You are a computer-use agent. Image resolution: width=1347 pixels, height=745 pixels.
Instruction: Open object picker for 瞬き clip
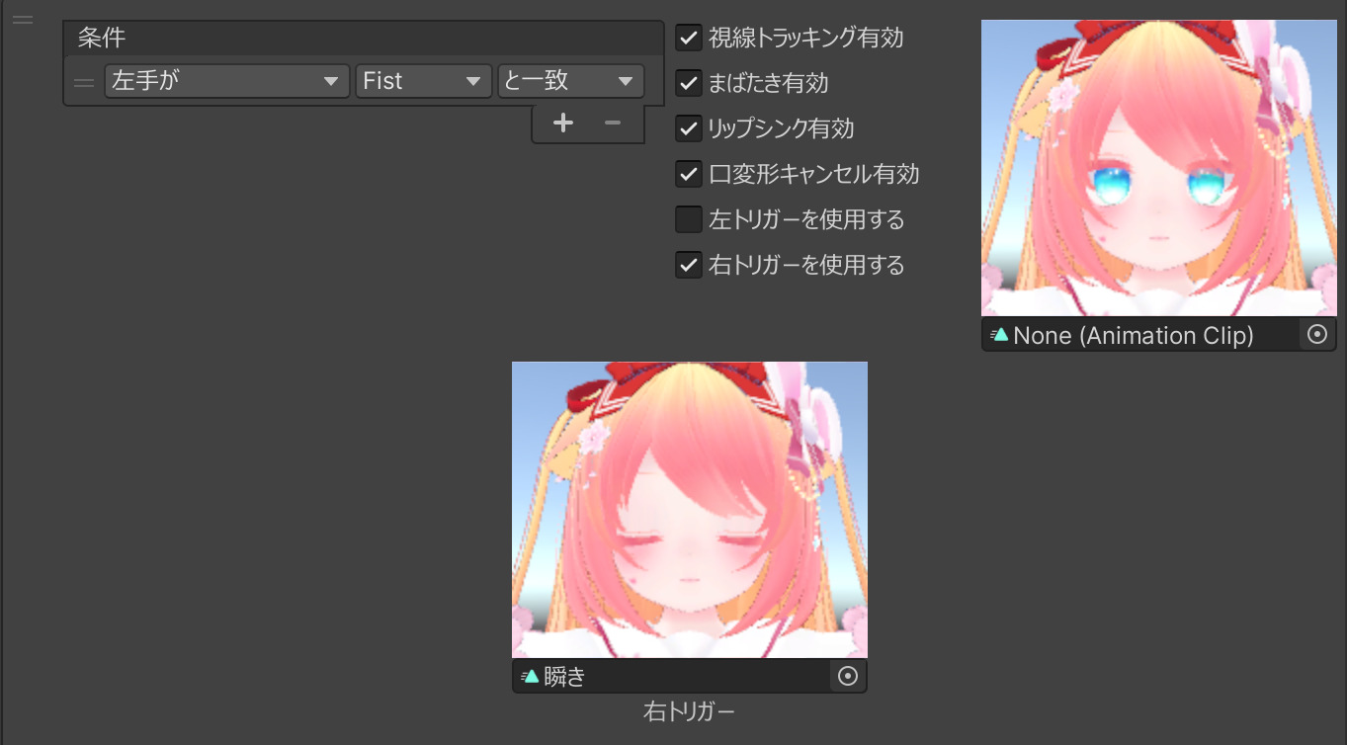click(848, 676)
